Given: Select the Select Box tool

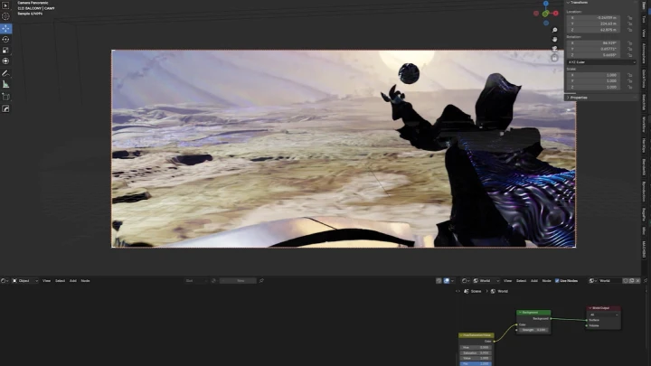Looking at the screenshot, I should (x=5, y=5).
